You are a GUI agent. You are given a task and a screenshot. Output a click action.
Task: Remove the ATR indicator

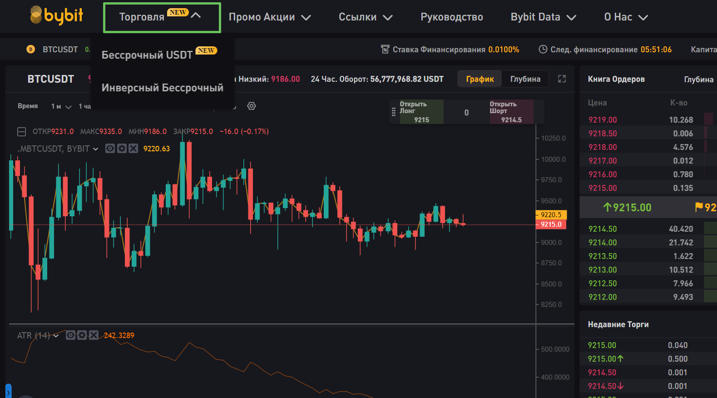click(94, 335)
